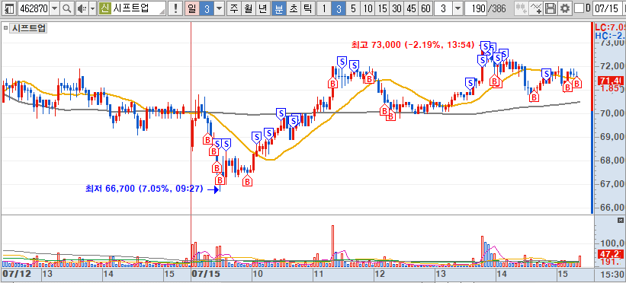626x283 pixels.
Task: Click the red 47.2 volume value tag
Action: coord(610,254)
